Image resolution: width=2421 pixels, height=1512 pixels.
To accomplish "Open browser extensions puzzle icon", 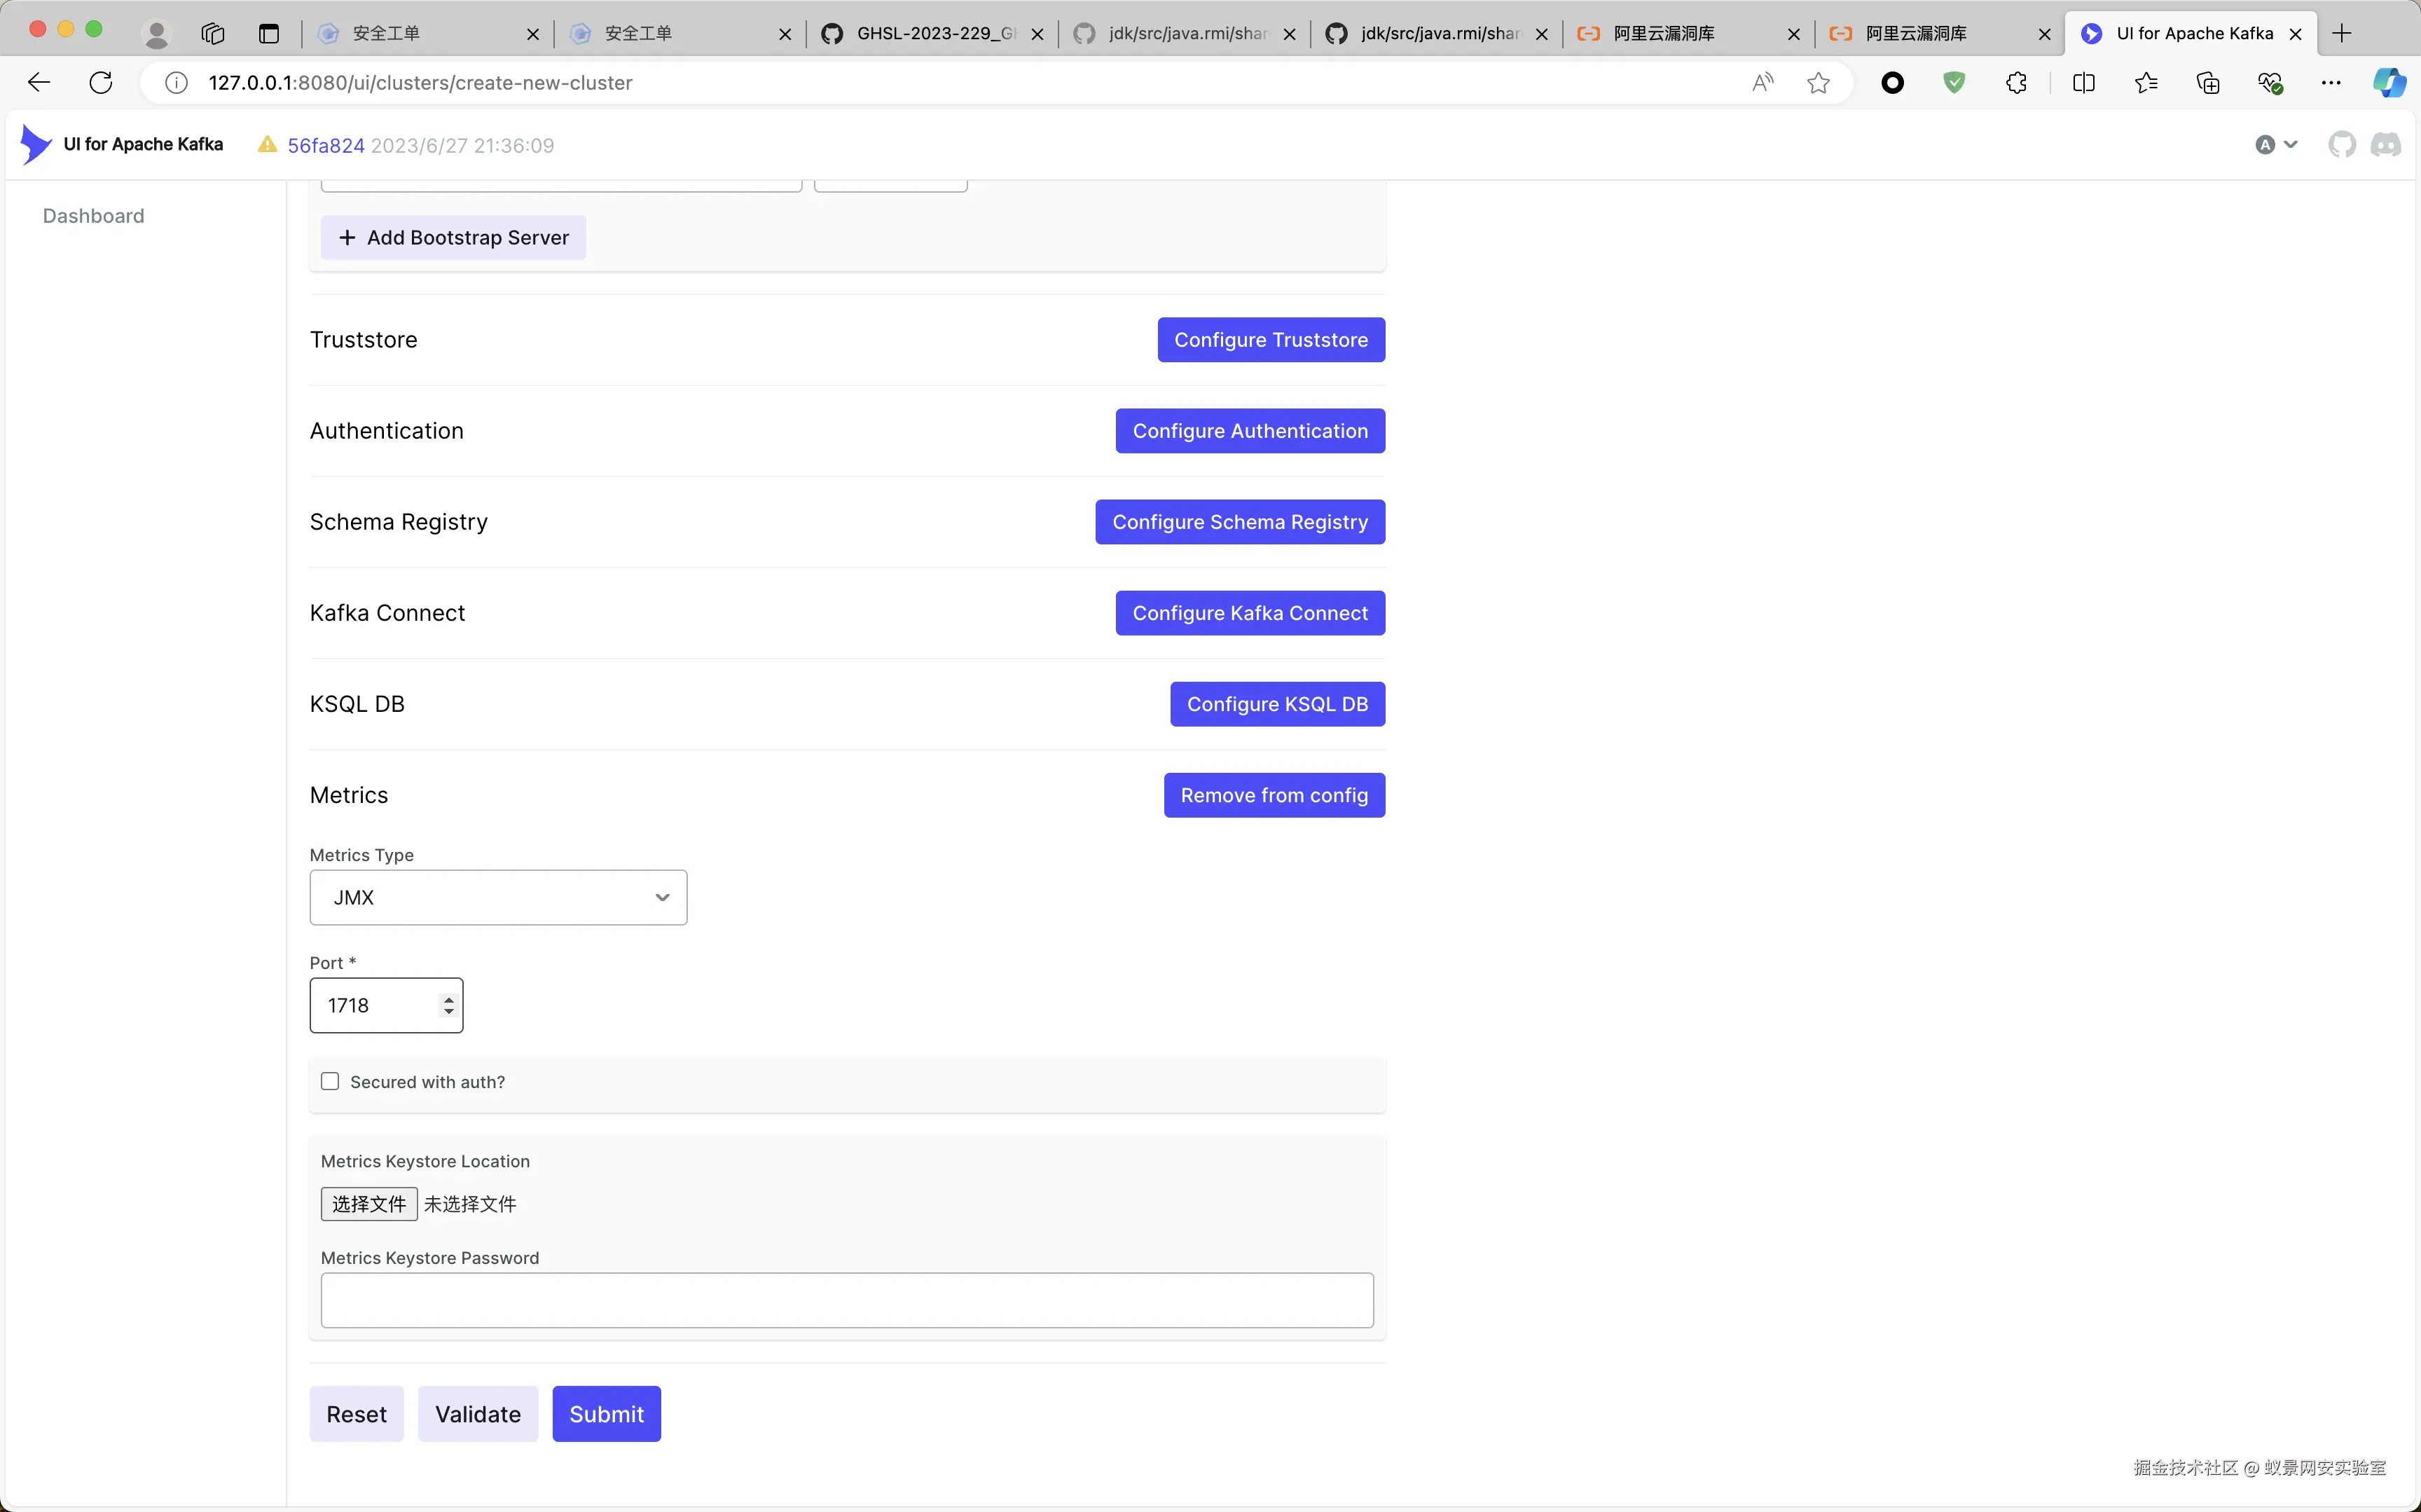I will 2016,83.
